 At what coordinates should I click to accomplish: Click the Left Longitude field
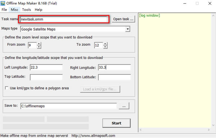tap(46, 67)
